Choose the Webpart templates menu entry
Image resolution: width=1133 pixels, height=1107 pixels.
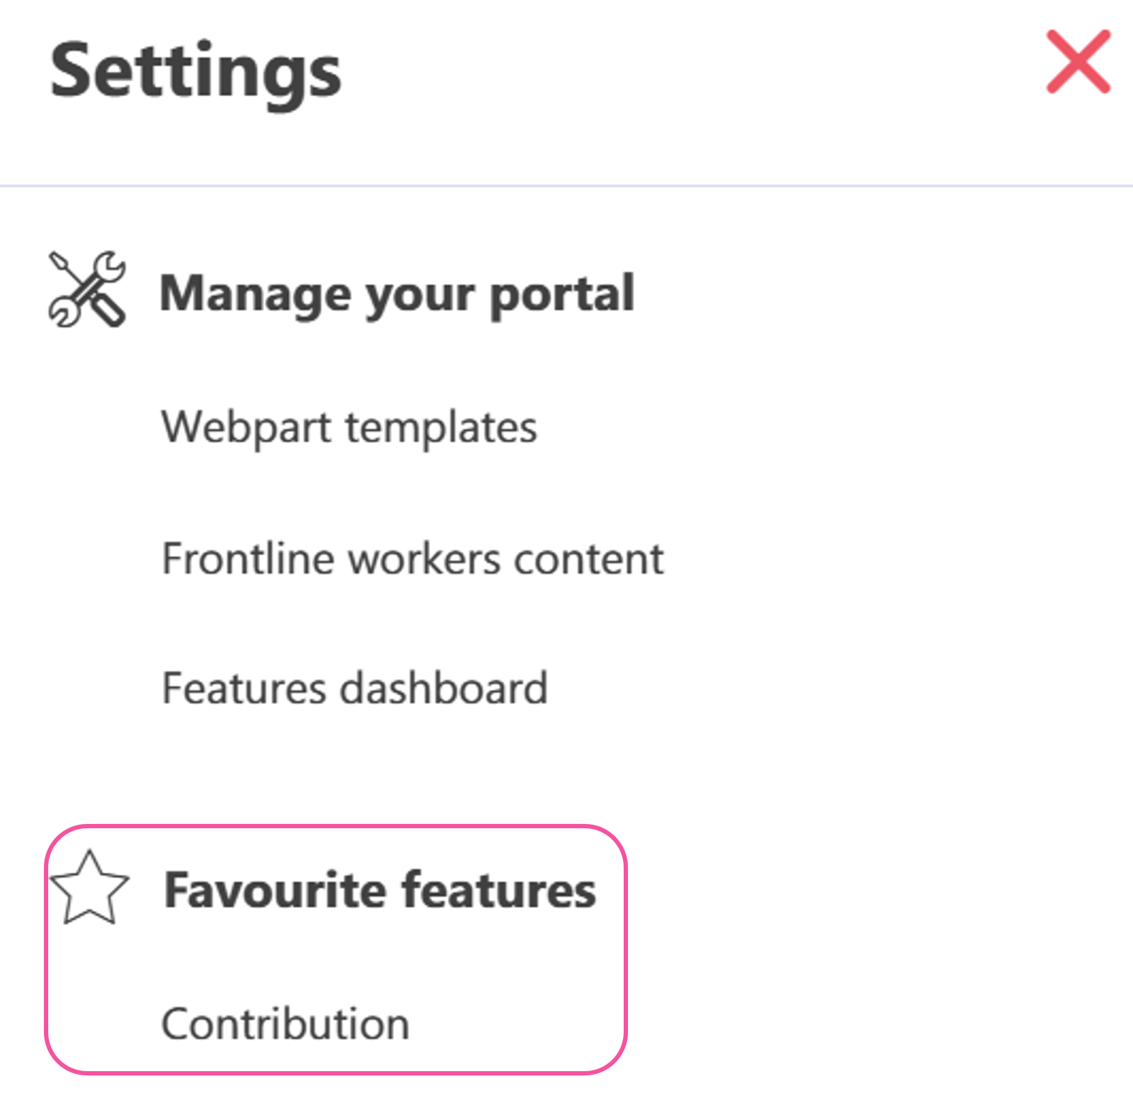pos(349,427)
